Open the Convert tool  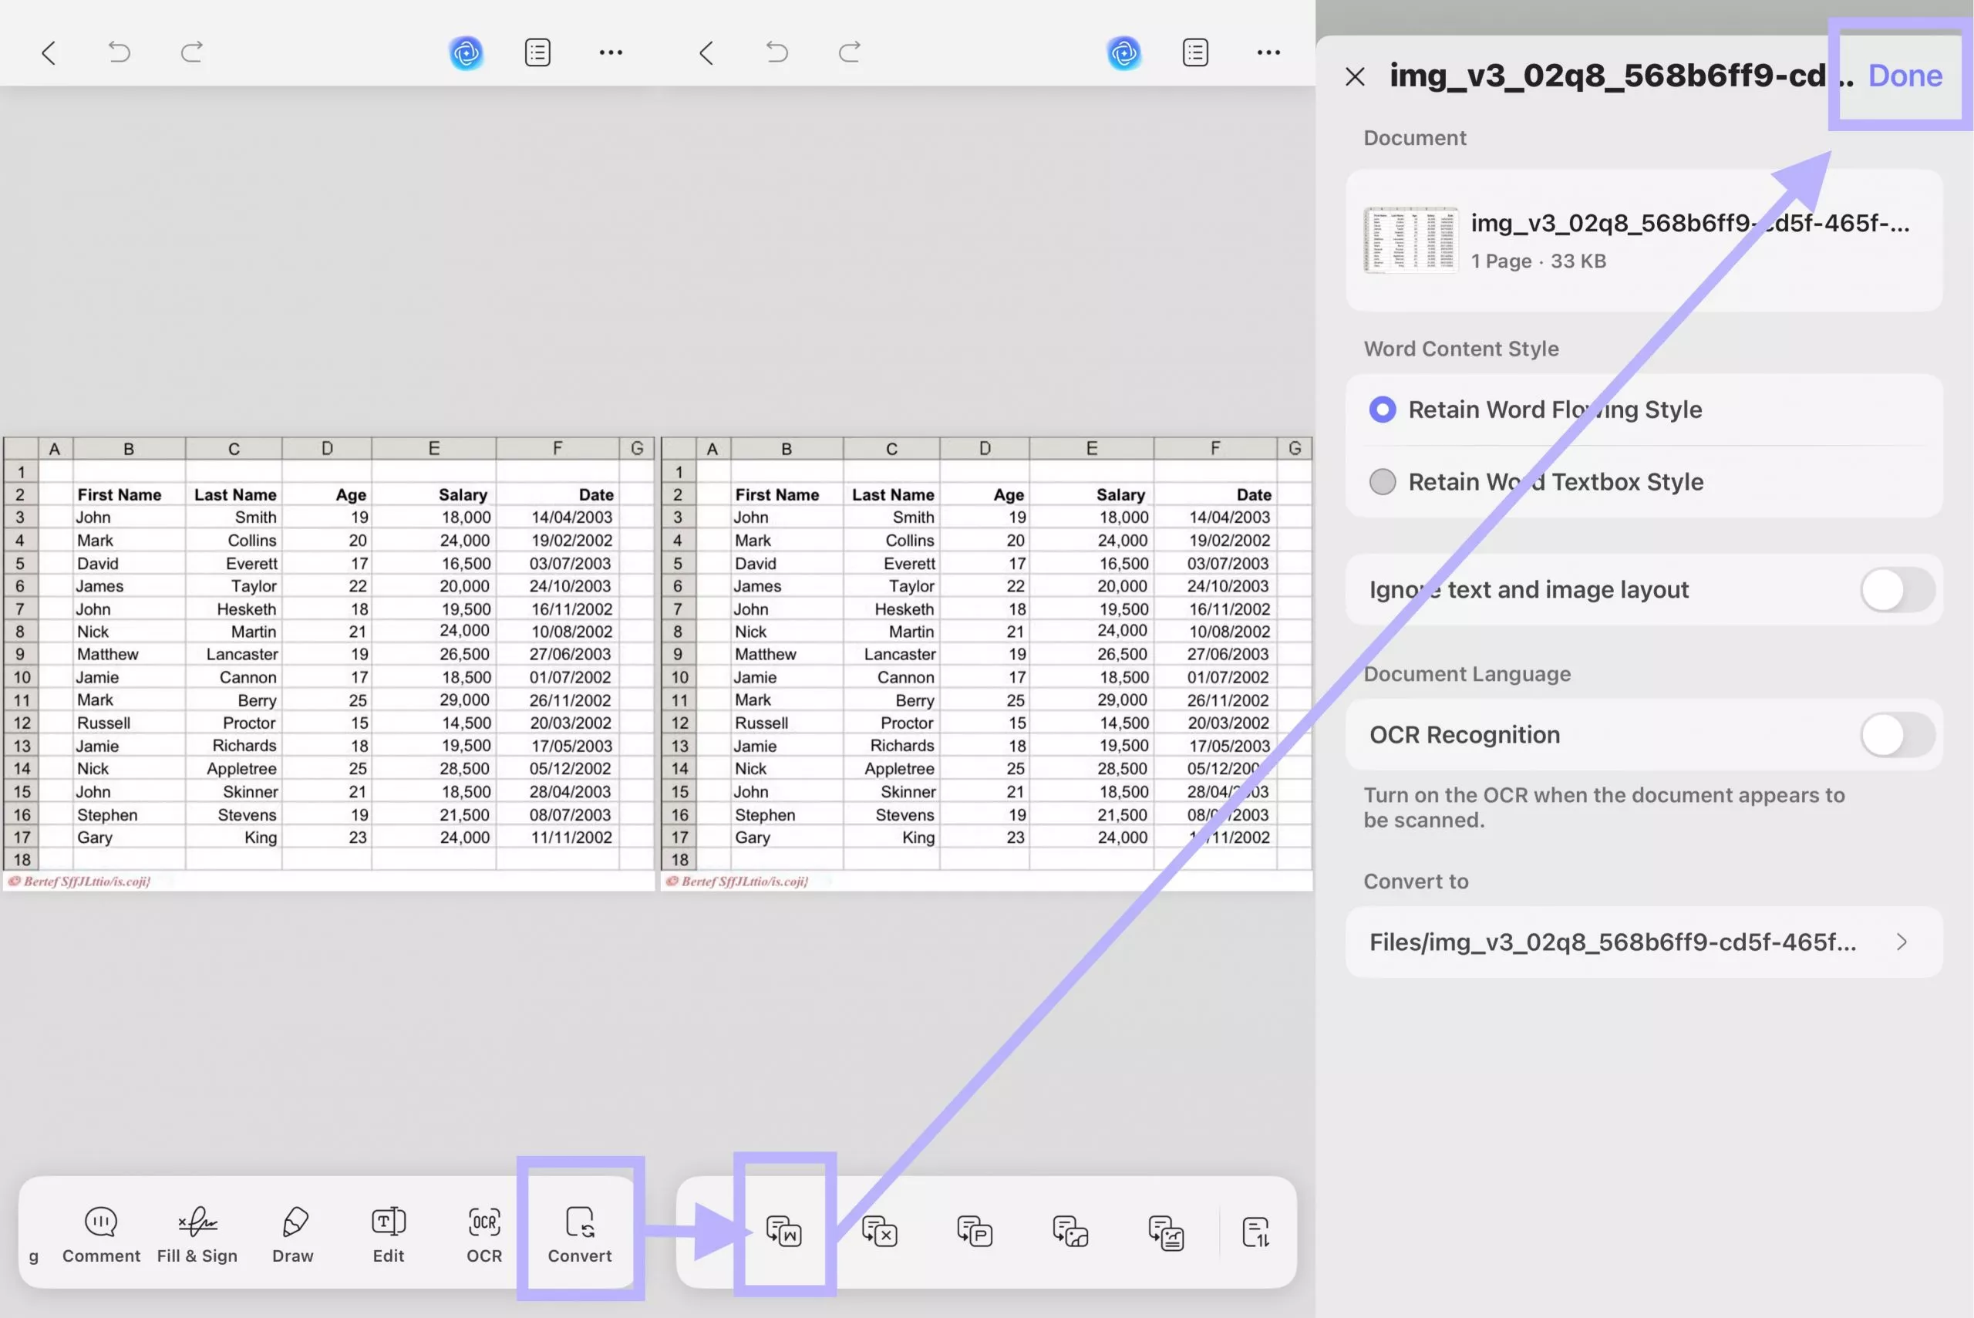click(x=580, y=1233)
